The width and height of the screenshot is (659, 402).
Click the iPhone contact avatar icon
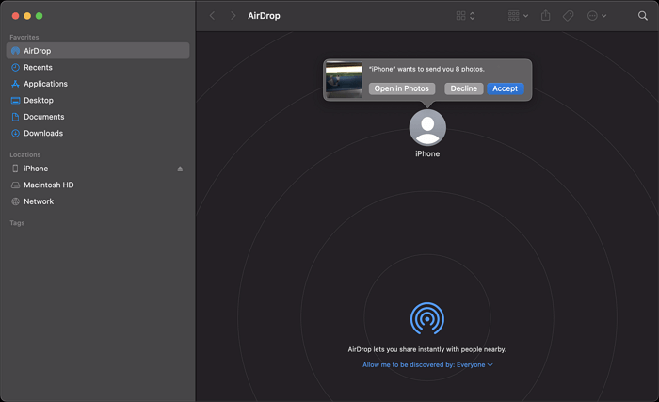coord(427,127)
